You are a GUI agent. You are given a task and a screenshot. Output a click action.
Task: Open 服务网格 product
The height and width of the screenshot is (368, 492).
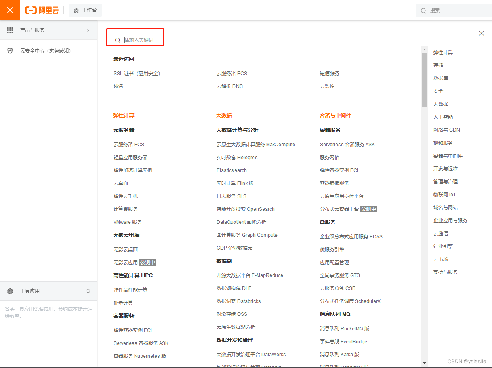[x=330, y=158]
